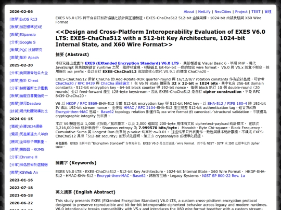Open the [分享]Google S sidebar article
Viewport: 281px width, 210px height.
click(22, 43)
